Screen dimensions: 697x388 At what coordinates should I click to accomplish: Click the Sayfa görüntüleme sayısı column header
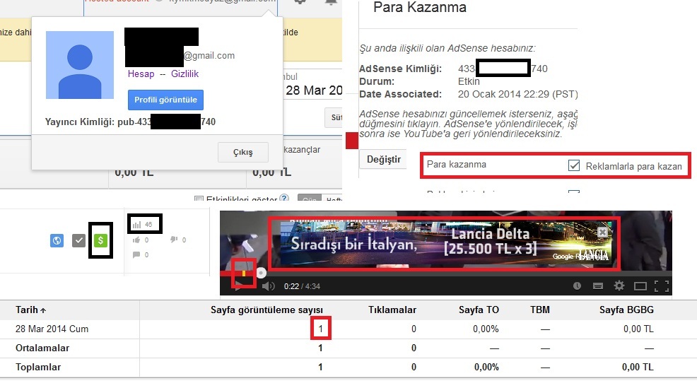(x=266, y=310)
